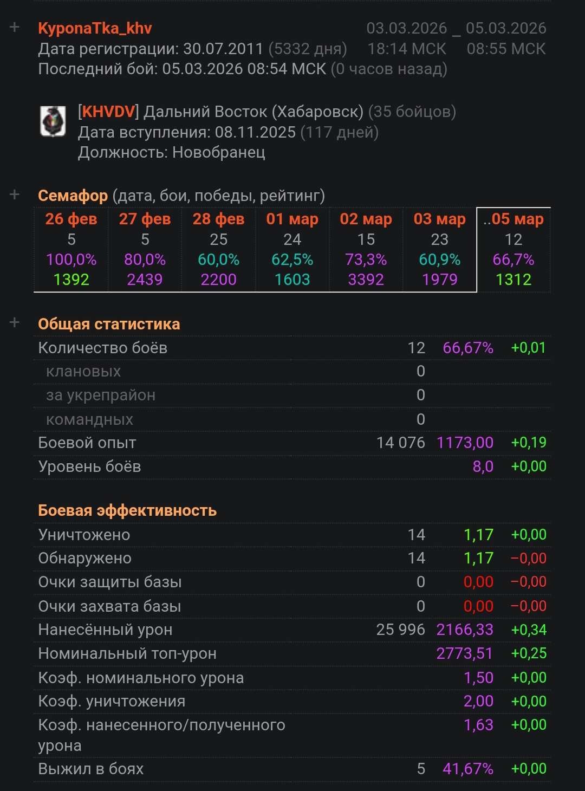
Task: Select the 03 мар semaphore column
Action: pos(439,249)
